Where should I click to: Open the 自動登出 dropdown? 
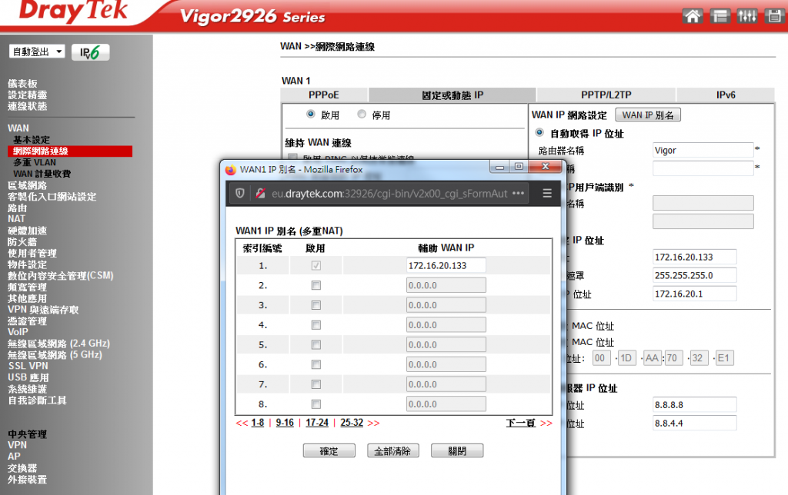coord(37,51)
